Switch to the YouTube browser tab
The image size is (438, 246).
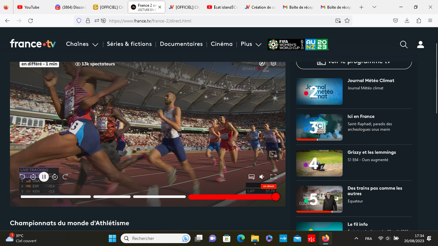33,7
